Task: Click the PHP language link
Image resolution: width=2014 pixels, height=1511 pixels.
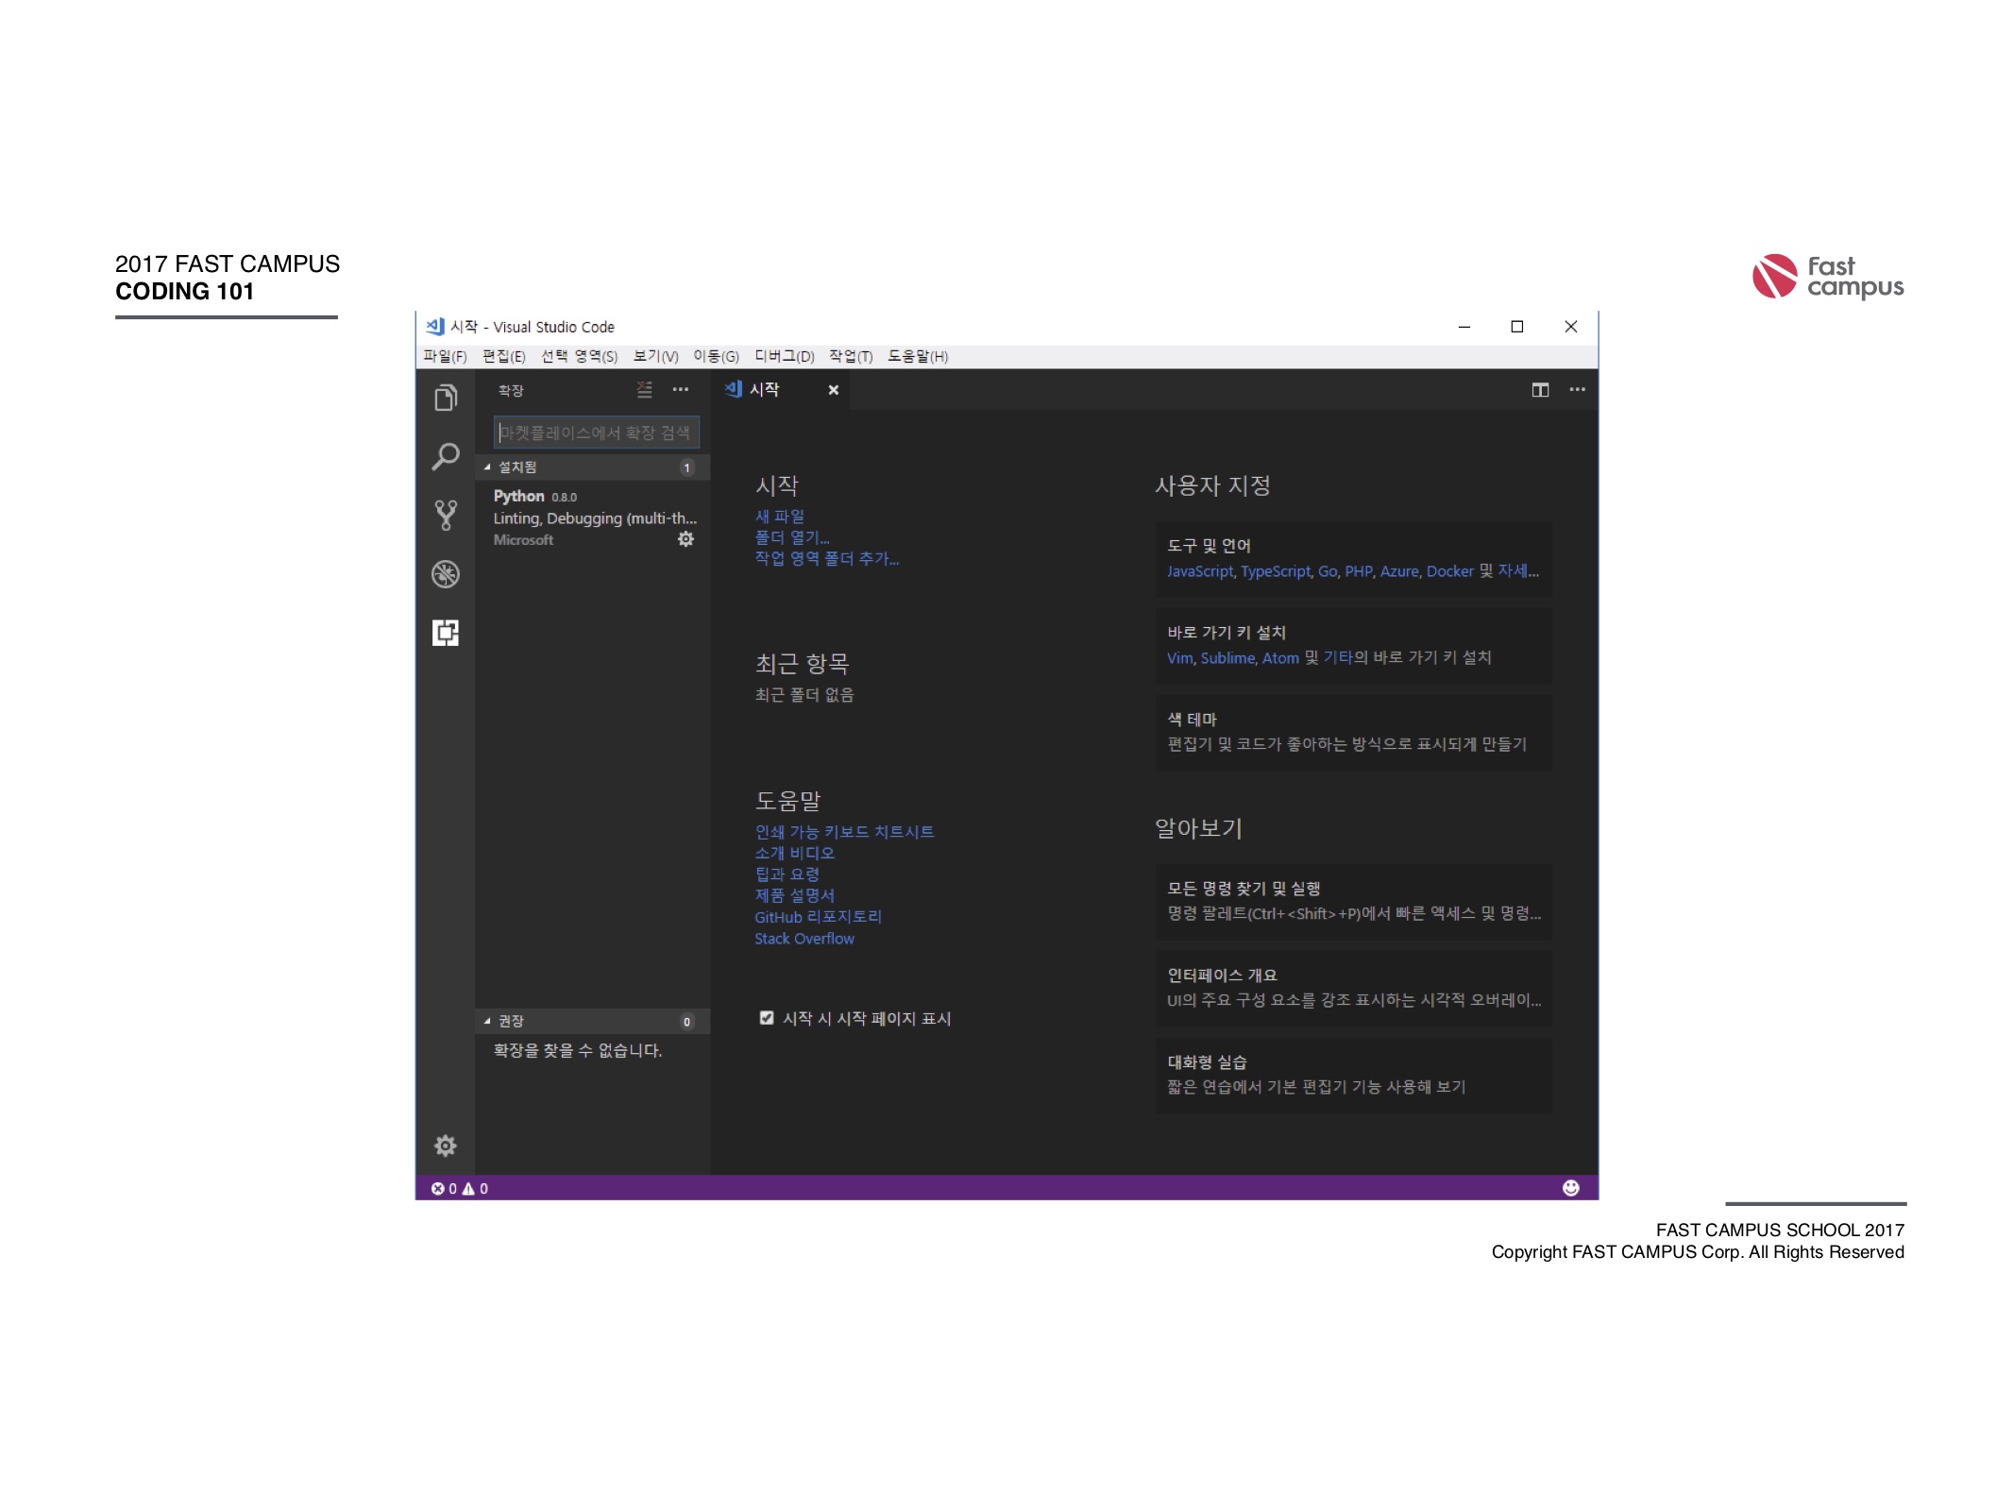Action: click(x=1359, y=571)
